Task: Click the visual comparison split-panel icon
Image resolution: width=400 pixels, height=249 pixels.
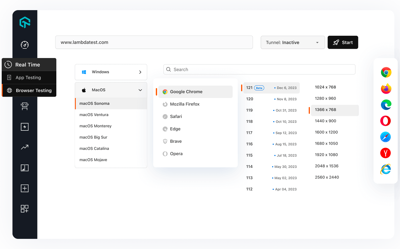Action: click(x=25, y=168)
